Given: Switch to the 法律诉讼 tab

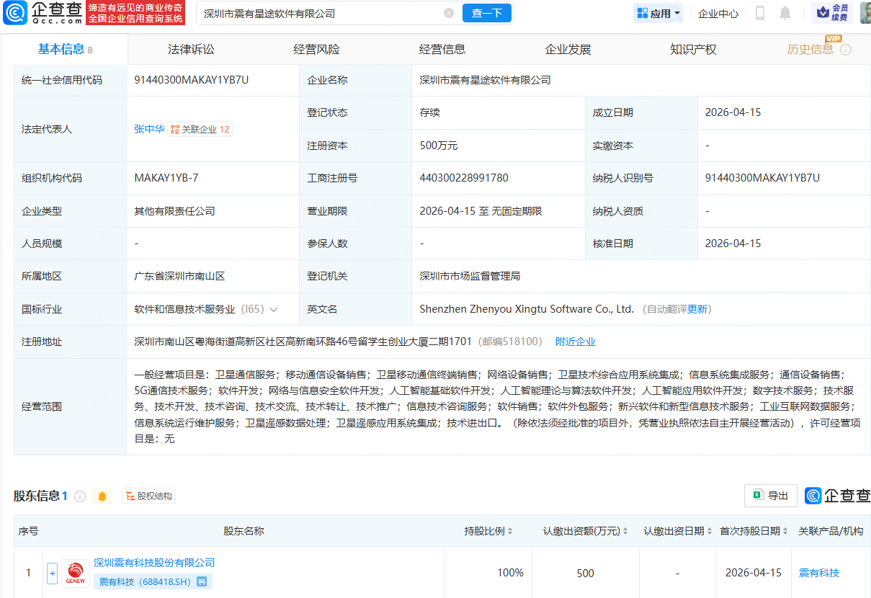Looking at the screenshot, I should [x=190, y=49].
